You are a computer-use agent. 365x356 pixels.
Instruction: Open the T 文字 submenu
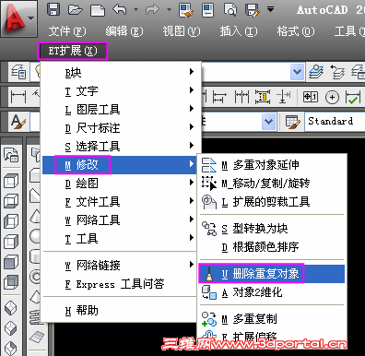119,91
